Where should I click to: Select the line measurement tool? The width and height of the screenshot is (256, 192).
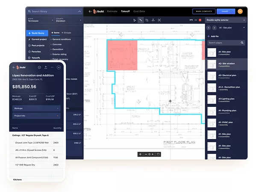[141, 20]
